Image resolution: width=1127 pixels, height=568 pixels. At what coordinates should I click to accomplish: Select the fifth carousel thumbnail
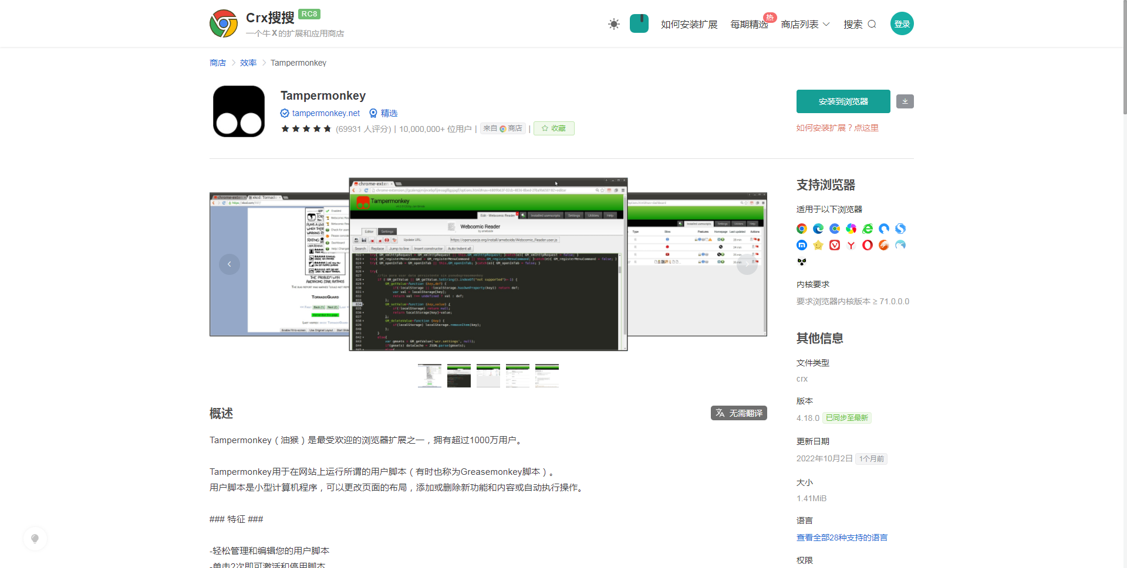[x=547, y=376]
